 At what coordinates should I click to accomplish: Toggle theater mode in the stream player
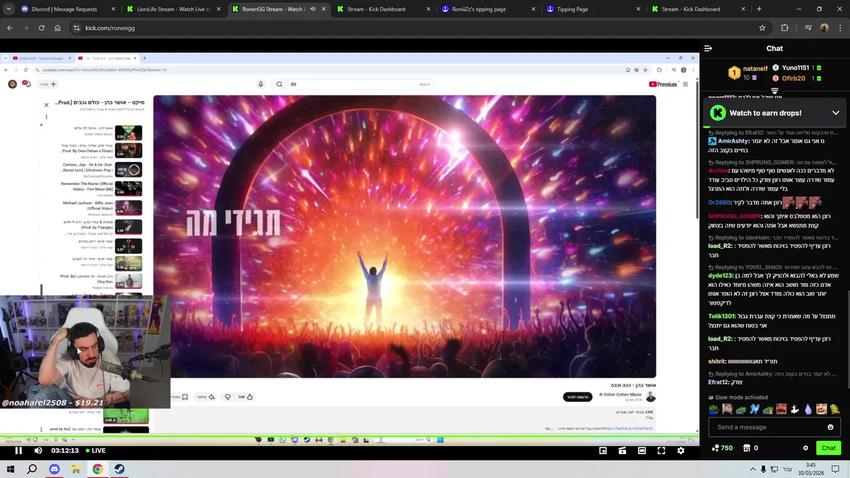641,451
